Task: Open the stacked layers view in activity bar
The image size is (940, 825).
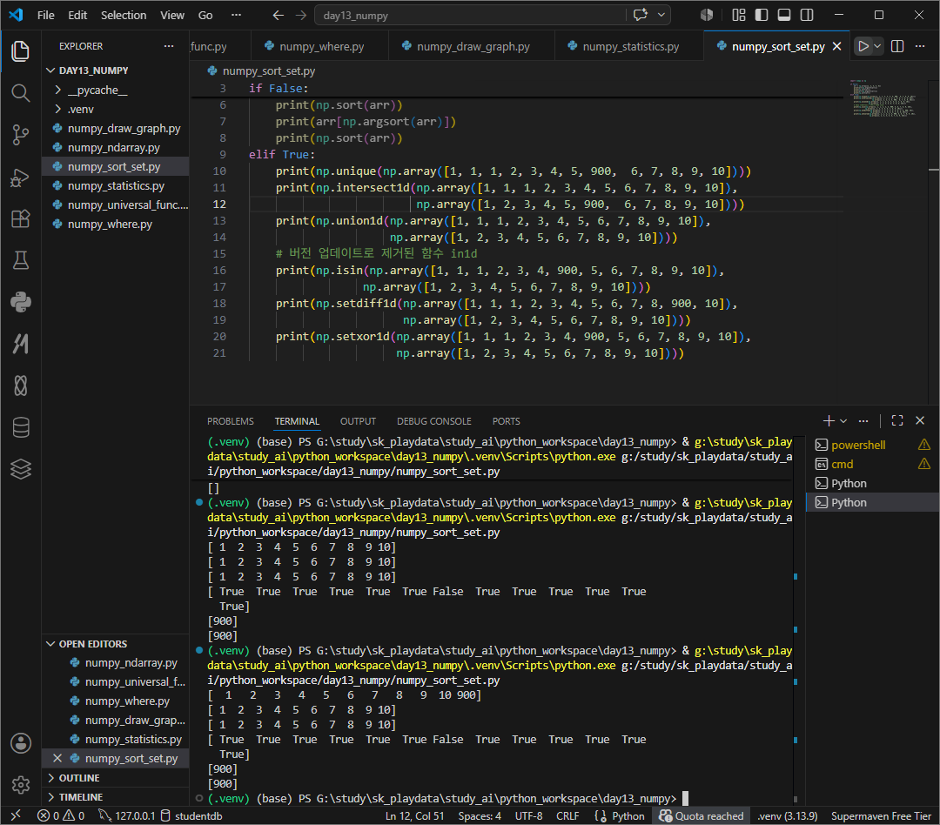Action: click(x=20, y=469)
